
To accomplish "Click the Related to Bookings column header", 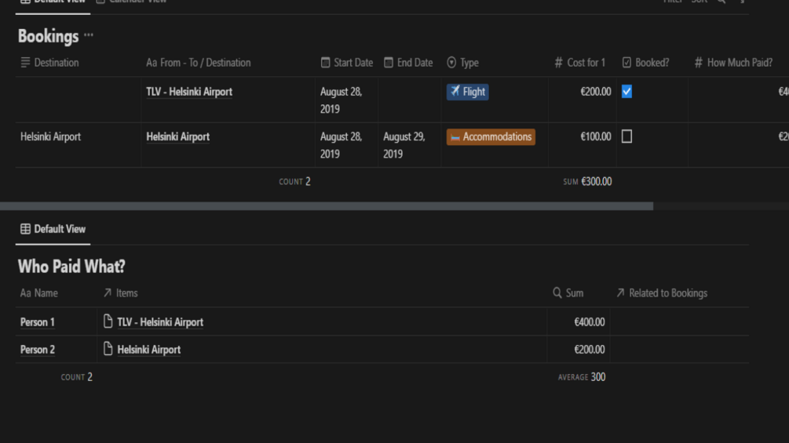I will tap(661, 293).
